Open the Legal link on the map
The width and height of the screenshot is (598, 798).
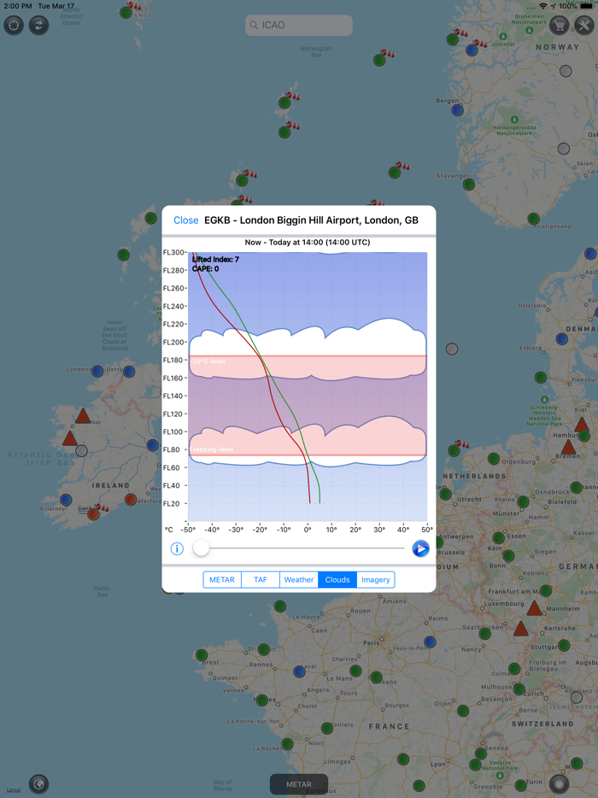(14, 789)
